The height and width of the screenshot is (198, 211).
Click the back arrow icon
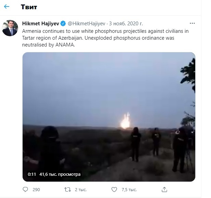[7, 6]
